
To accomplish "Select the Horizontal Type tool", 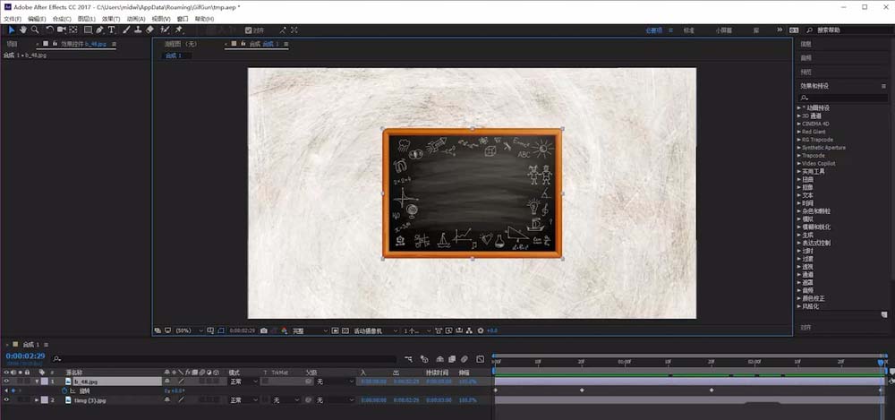I will (x=111, y=30).
